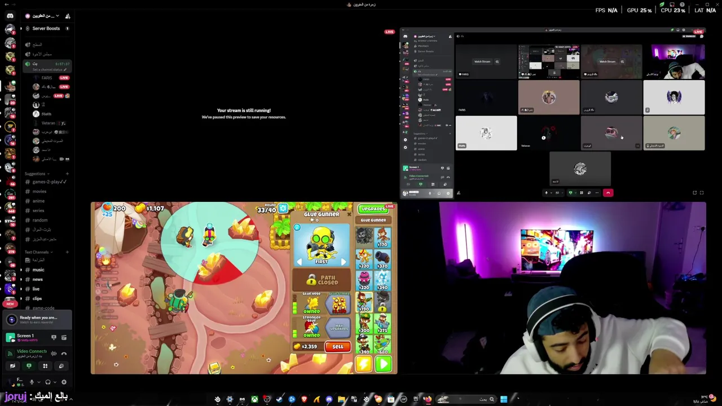Open Xbox app on the taskbar
This screenshot has height=406, width=722.
254,399
